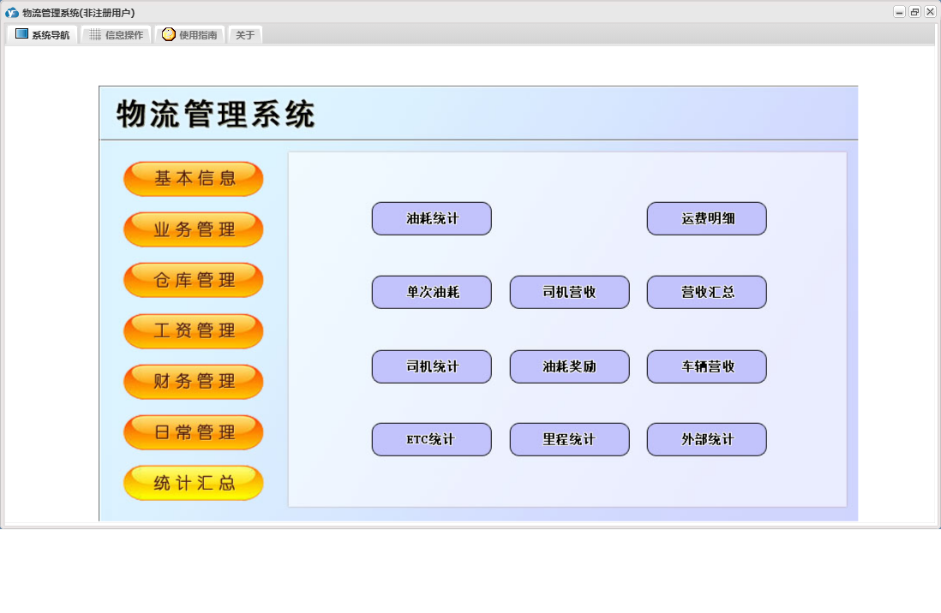Select the highlighted 统计汇总 button
This screenshot has width=941, height=613.
click(x=194, y=483)
